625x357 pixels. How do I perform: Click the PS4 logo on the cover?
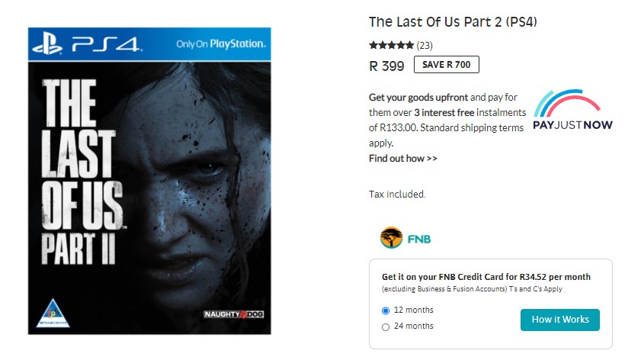[85, 45]
